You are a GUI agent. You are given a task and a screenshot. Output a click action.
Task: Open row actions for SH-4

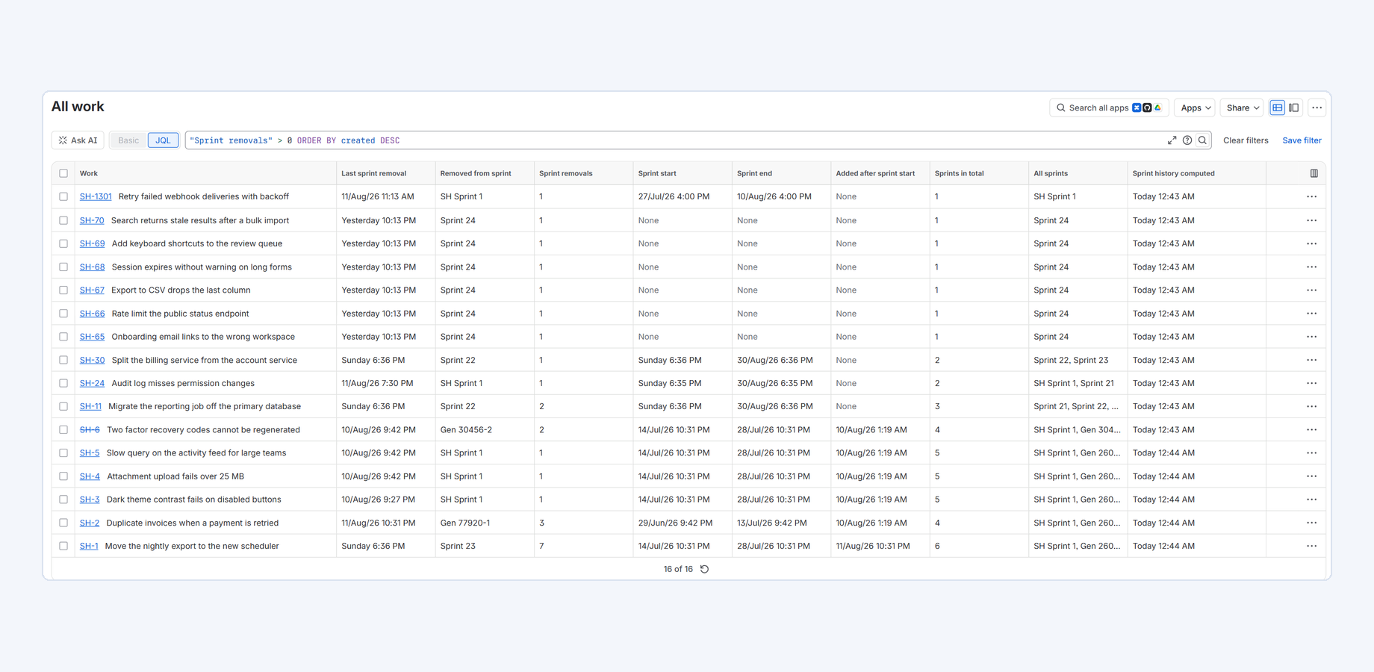click(x=1312, y=476)
